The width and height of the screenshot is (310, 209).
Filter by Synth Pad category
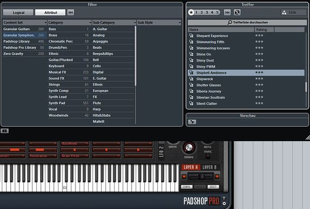pos(69,103)
